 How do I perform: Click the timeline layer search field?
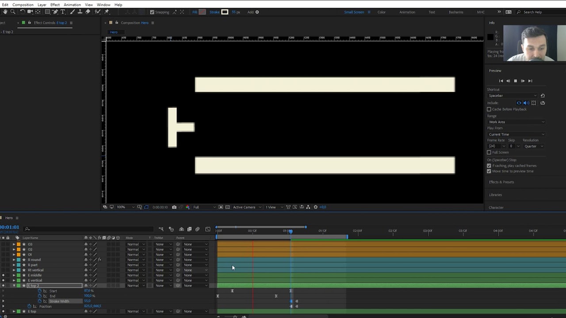click(88, 229)
